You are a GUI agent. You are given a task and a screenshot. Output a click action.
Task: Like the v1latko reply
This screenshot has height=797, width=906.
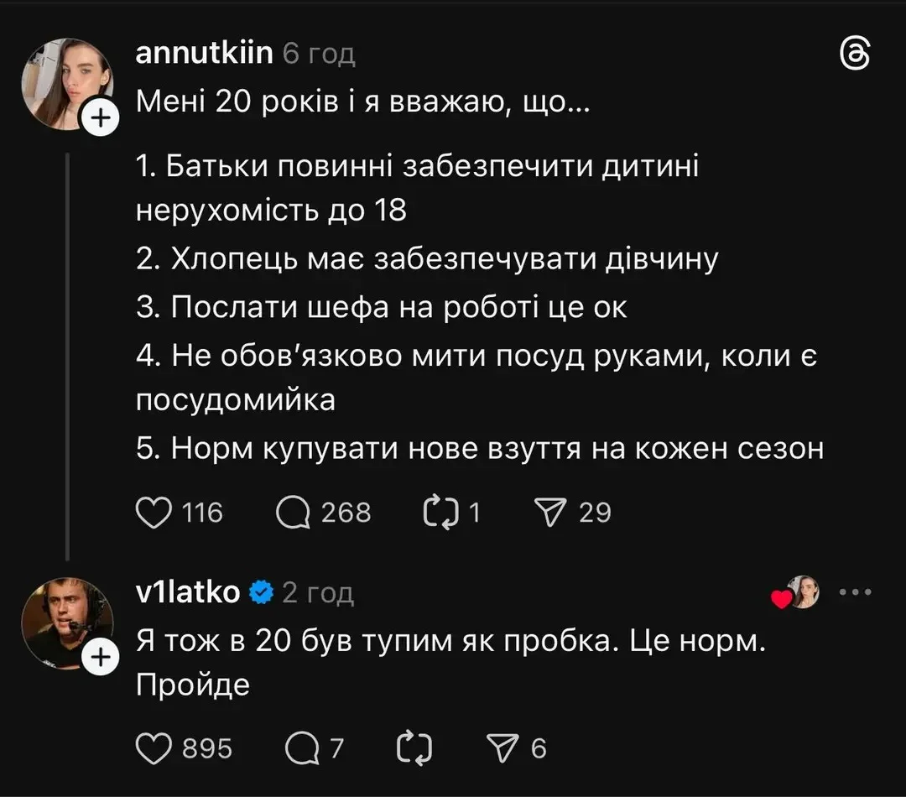[154, 748]
